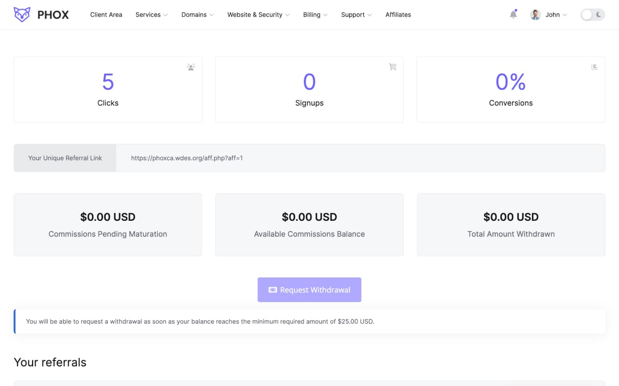This screenshot has height=386, width=619.
Task: Click the PHOX fox logo
Action: (41, 14)
